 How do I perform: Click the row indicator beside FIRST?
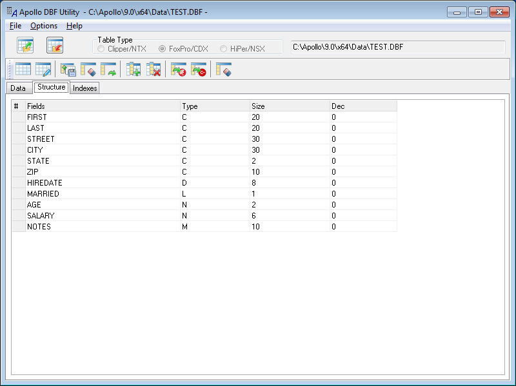coord(19,117)
